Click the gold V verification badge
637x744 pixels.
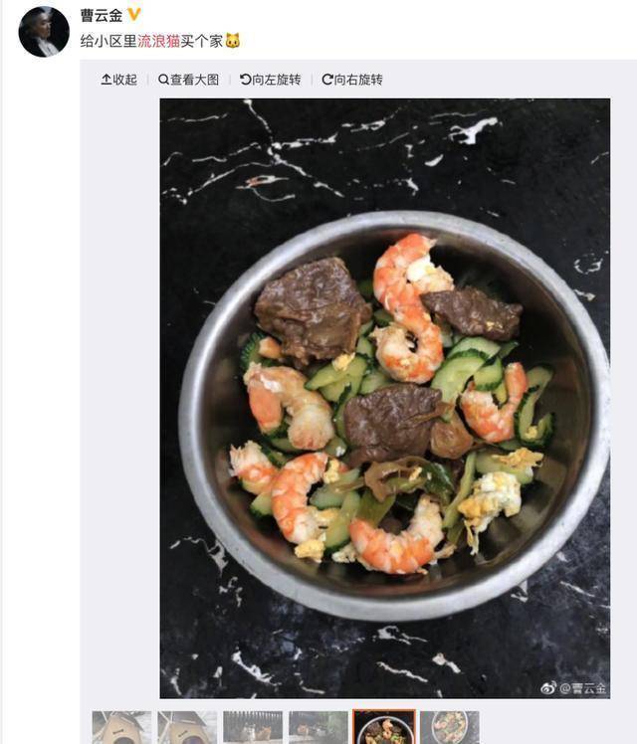134,15
